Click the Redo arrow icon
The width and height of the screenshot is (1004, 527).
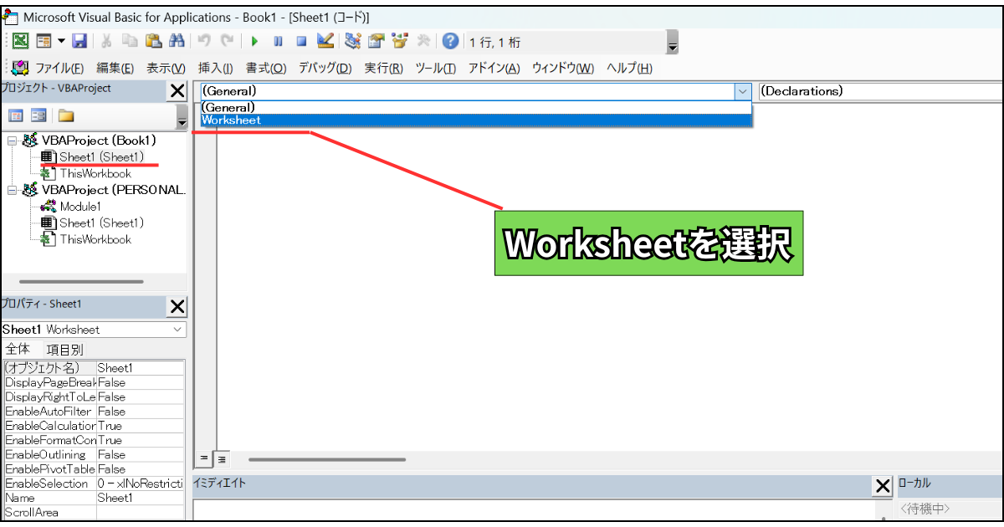228,41
